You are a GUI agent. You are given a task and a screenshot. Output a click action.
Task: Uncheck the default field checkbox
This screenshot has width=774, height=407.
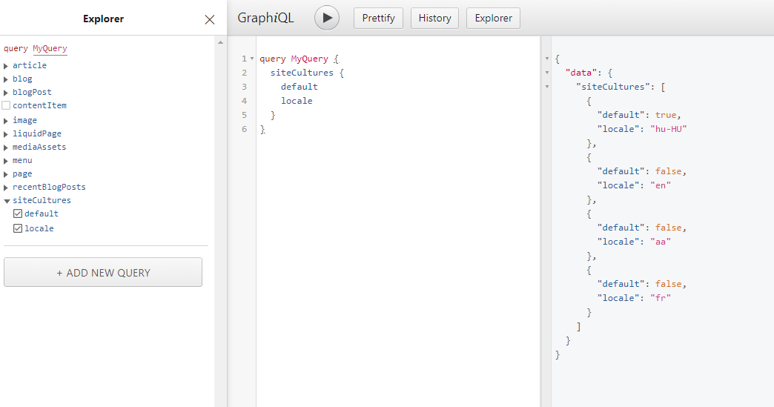pyautogui.click(x=18, y=214)
